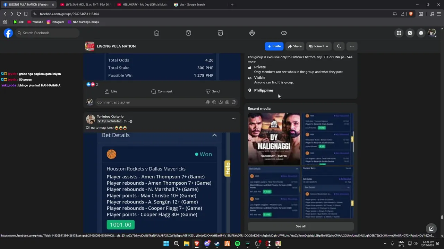Open the Gaming icon in top navigation

pos(284,33)
